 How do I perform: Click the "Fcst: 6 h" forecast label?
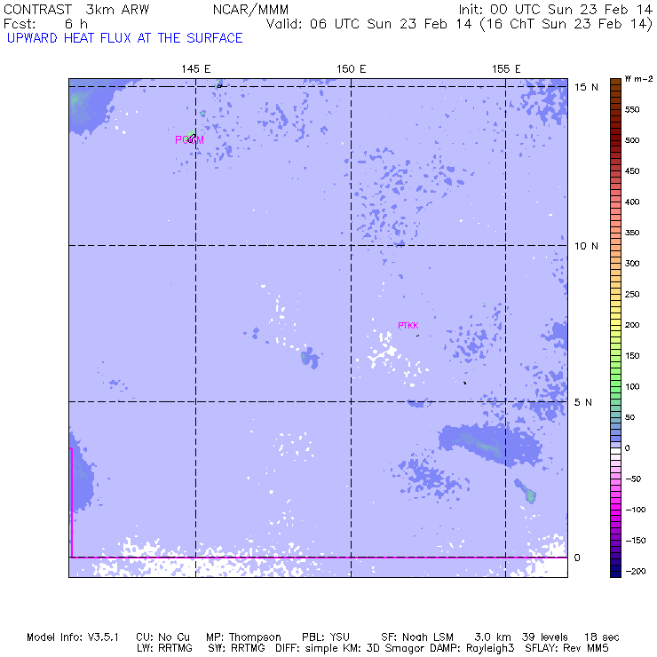[x=45, y=24]
